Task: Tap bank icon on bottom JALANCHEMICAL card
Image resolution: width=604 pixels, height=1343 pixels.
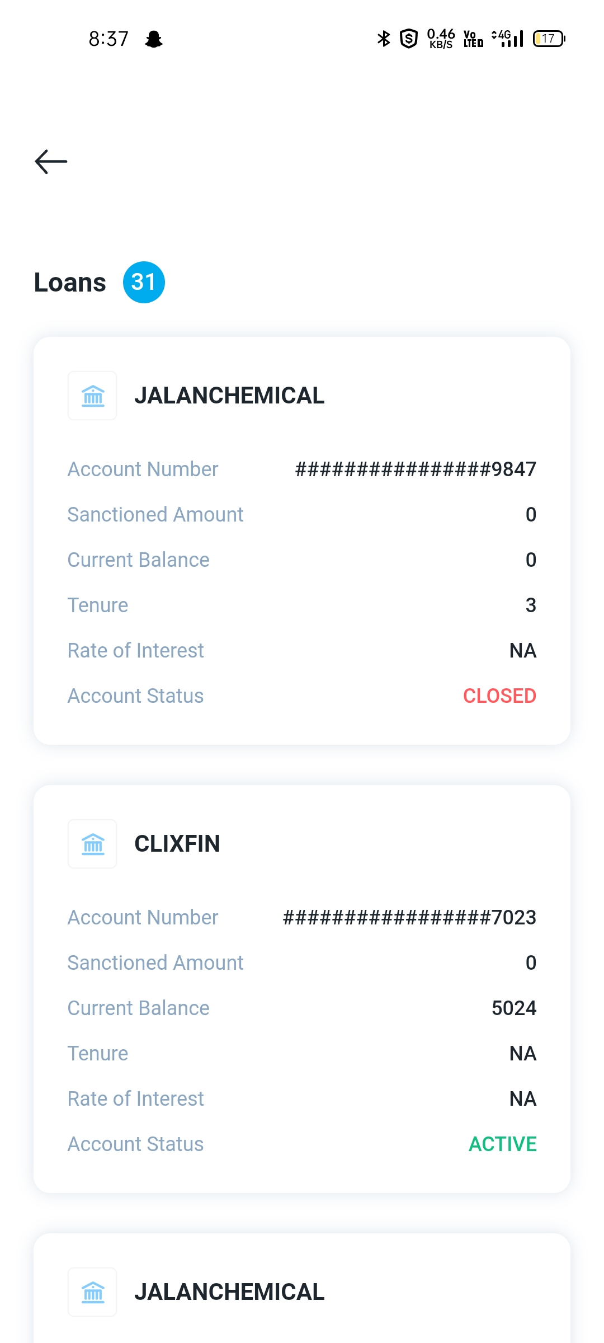Action: (x=92, y=1292)
